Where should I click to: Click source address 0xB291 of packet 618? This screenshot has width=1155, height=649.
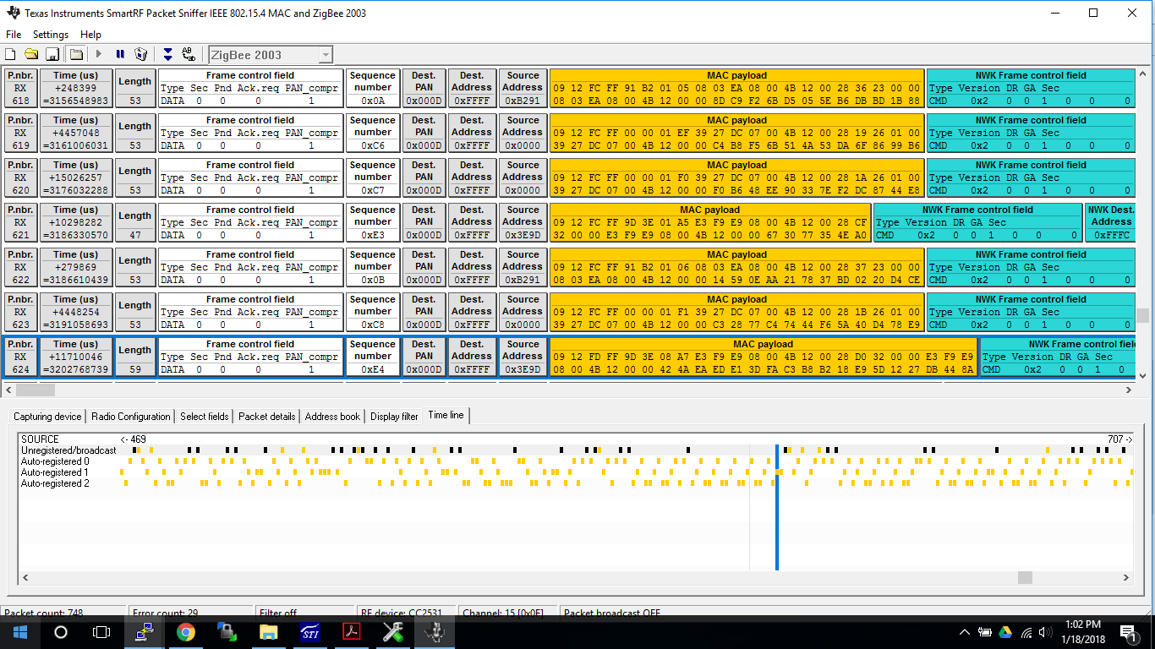(x=523, y=101)
